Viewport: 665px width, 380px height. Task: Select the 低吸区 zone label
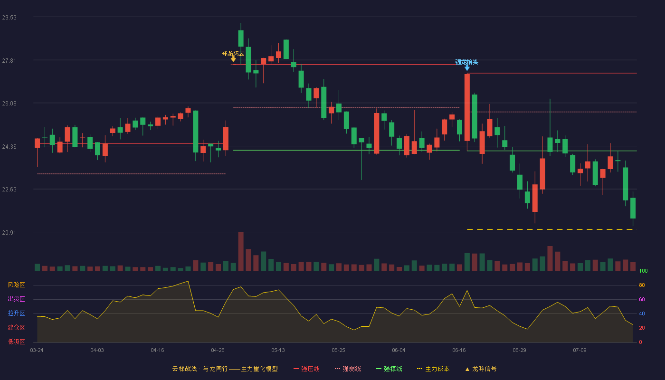pos(16,342)
